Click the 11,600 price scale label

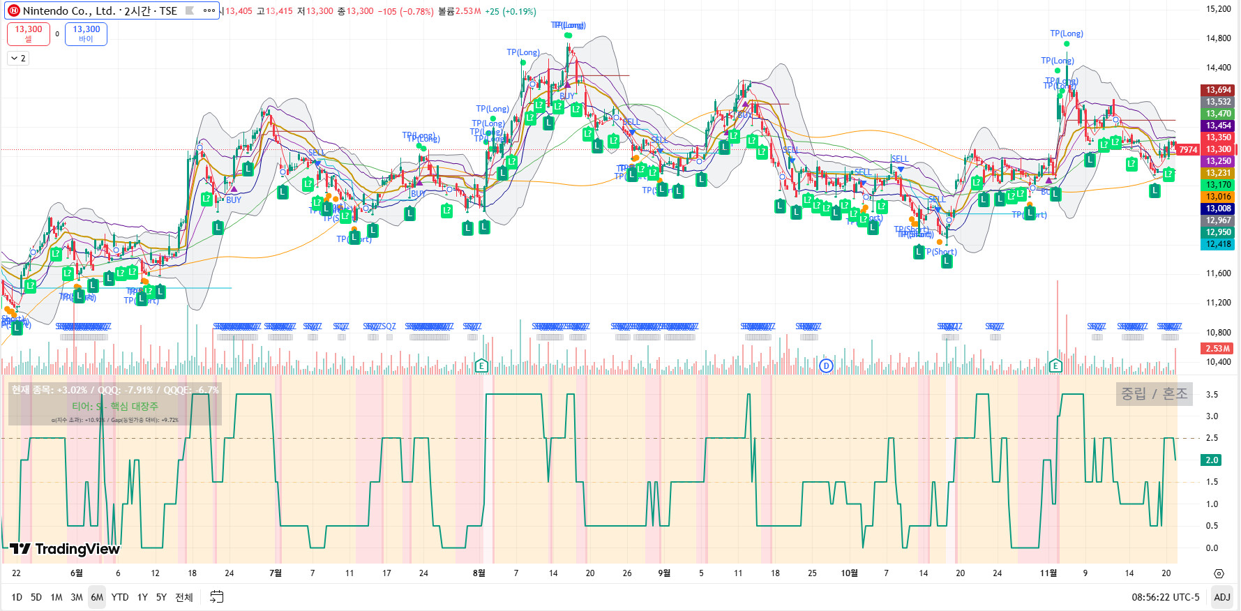pyautogui.click(x=1219, y=273)
